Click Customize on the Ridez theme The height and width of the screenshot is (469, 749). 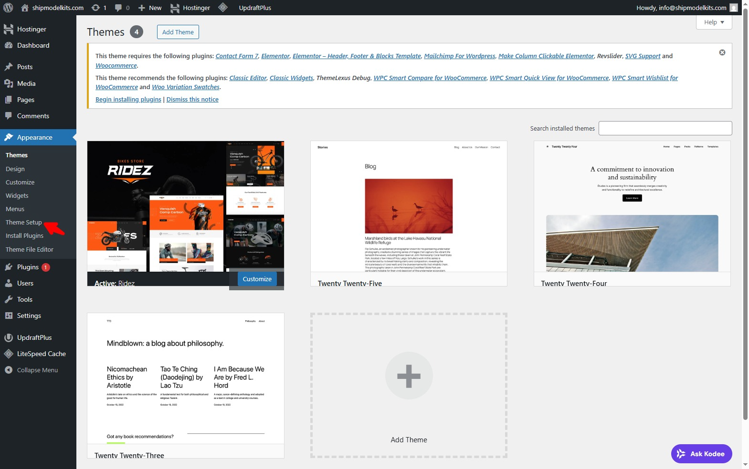point(257,279)
